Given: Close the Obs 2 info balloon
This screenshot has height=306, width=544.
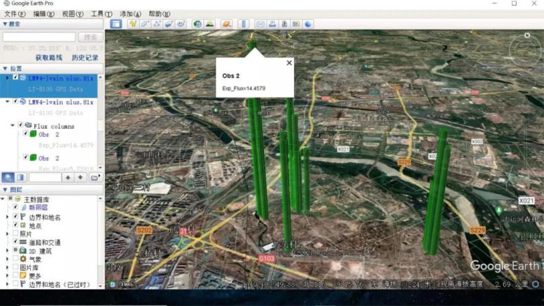Looking at the screenshot, I should [289, 62].
